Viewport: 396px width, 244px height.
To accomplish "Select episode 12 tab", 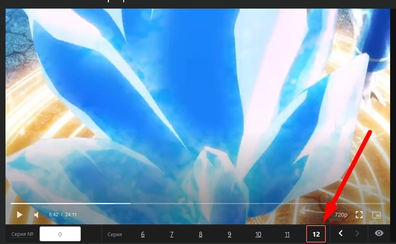I will coord(316,234).
